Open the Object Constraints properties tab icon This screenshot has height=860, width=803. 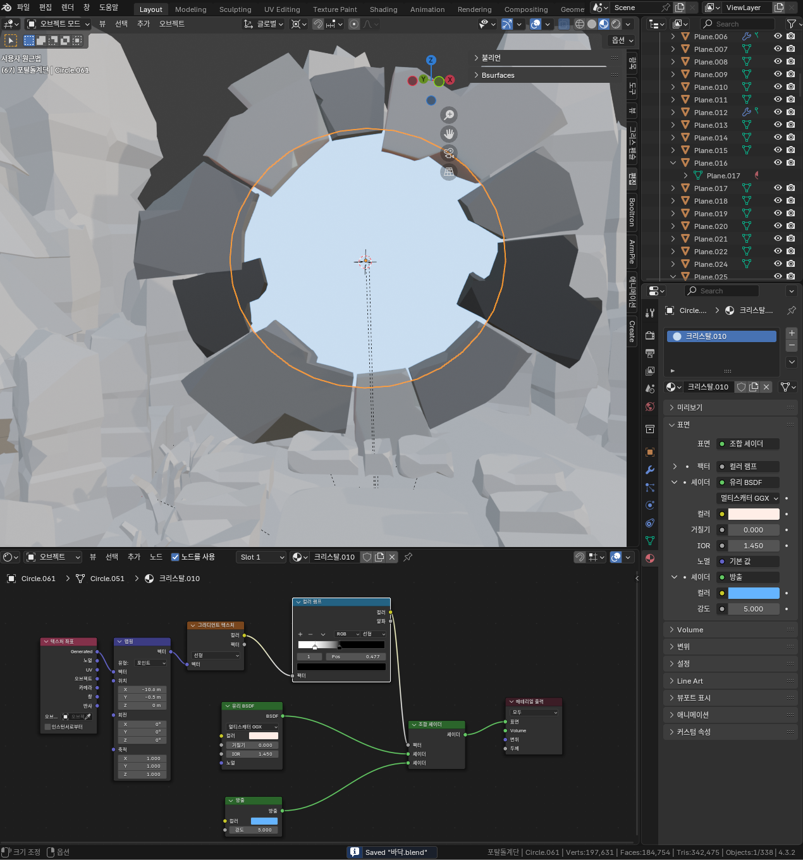coord(650,523)
